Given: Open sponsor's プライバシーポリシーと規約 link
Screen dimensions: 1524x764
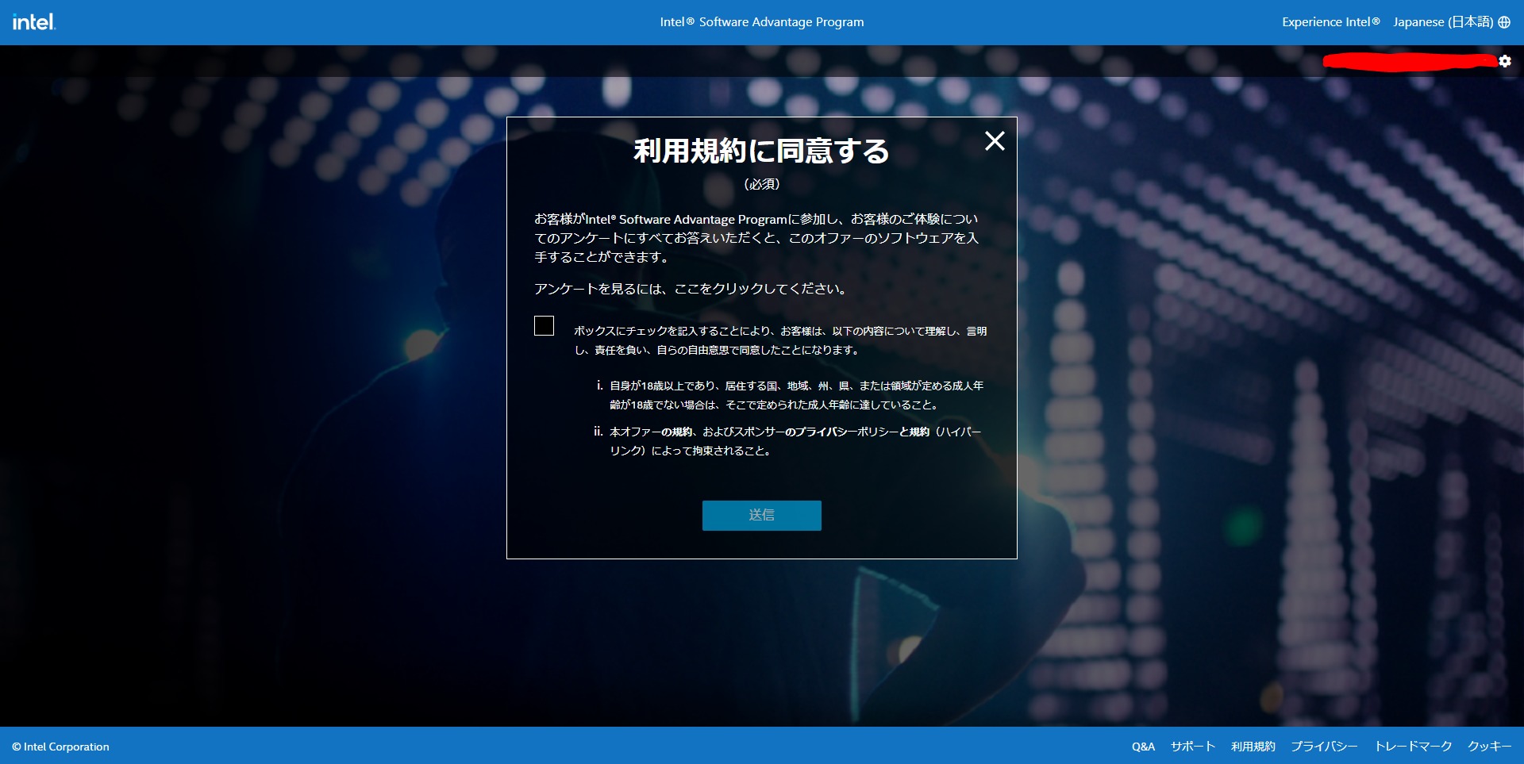Looking at the screenshot, I should coord(857,432).
